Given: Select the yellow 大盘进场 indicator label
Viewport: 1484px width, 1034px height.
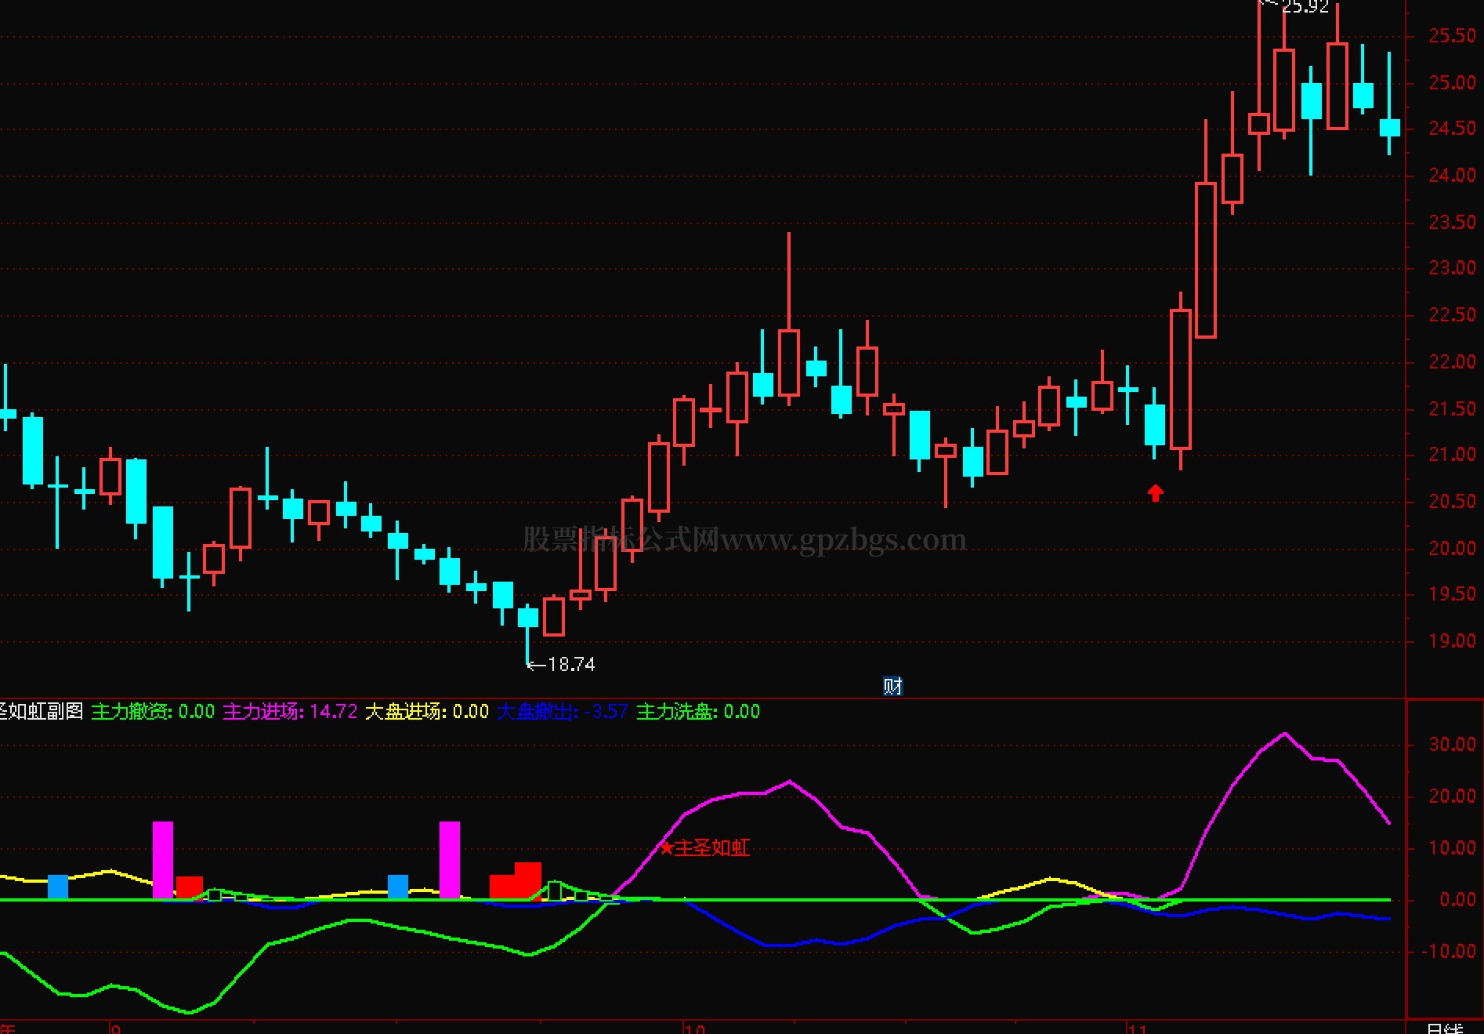Looking at the screenshot, I should 427,712.
